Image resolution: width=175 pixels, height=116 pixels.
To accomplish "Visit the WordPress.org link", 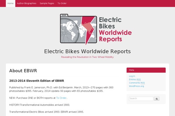I will [x=136, y=86].
